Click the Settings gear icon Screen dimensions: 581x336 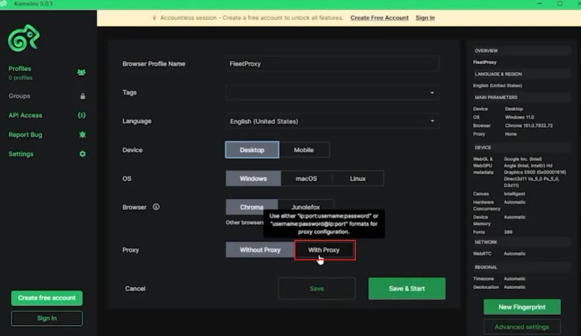82,154
